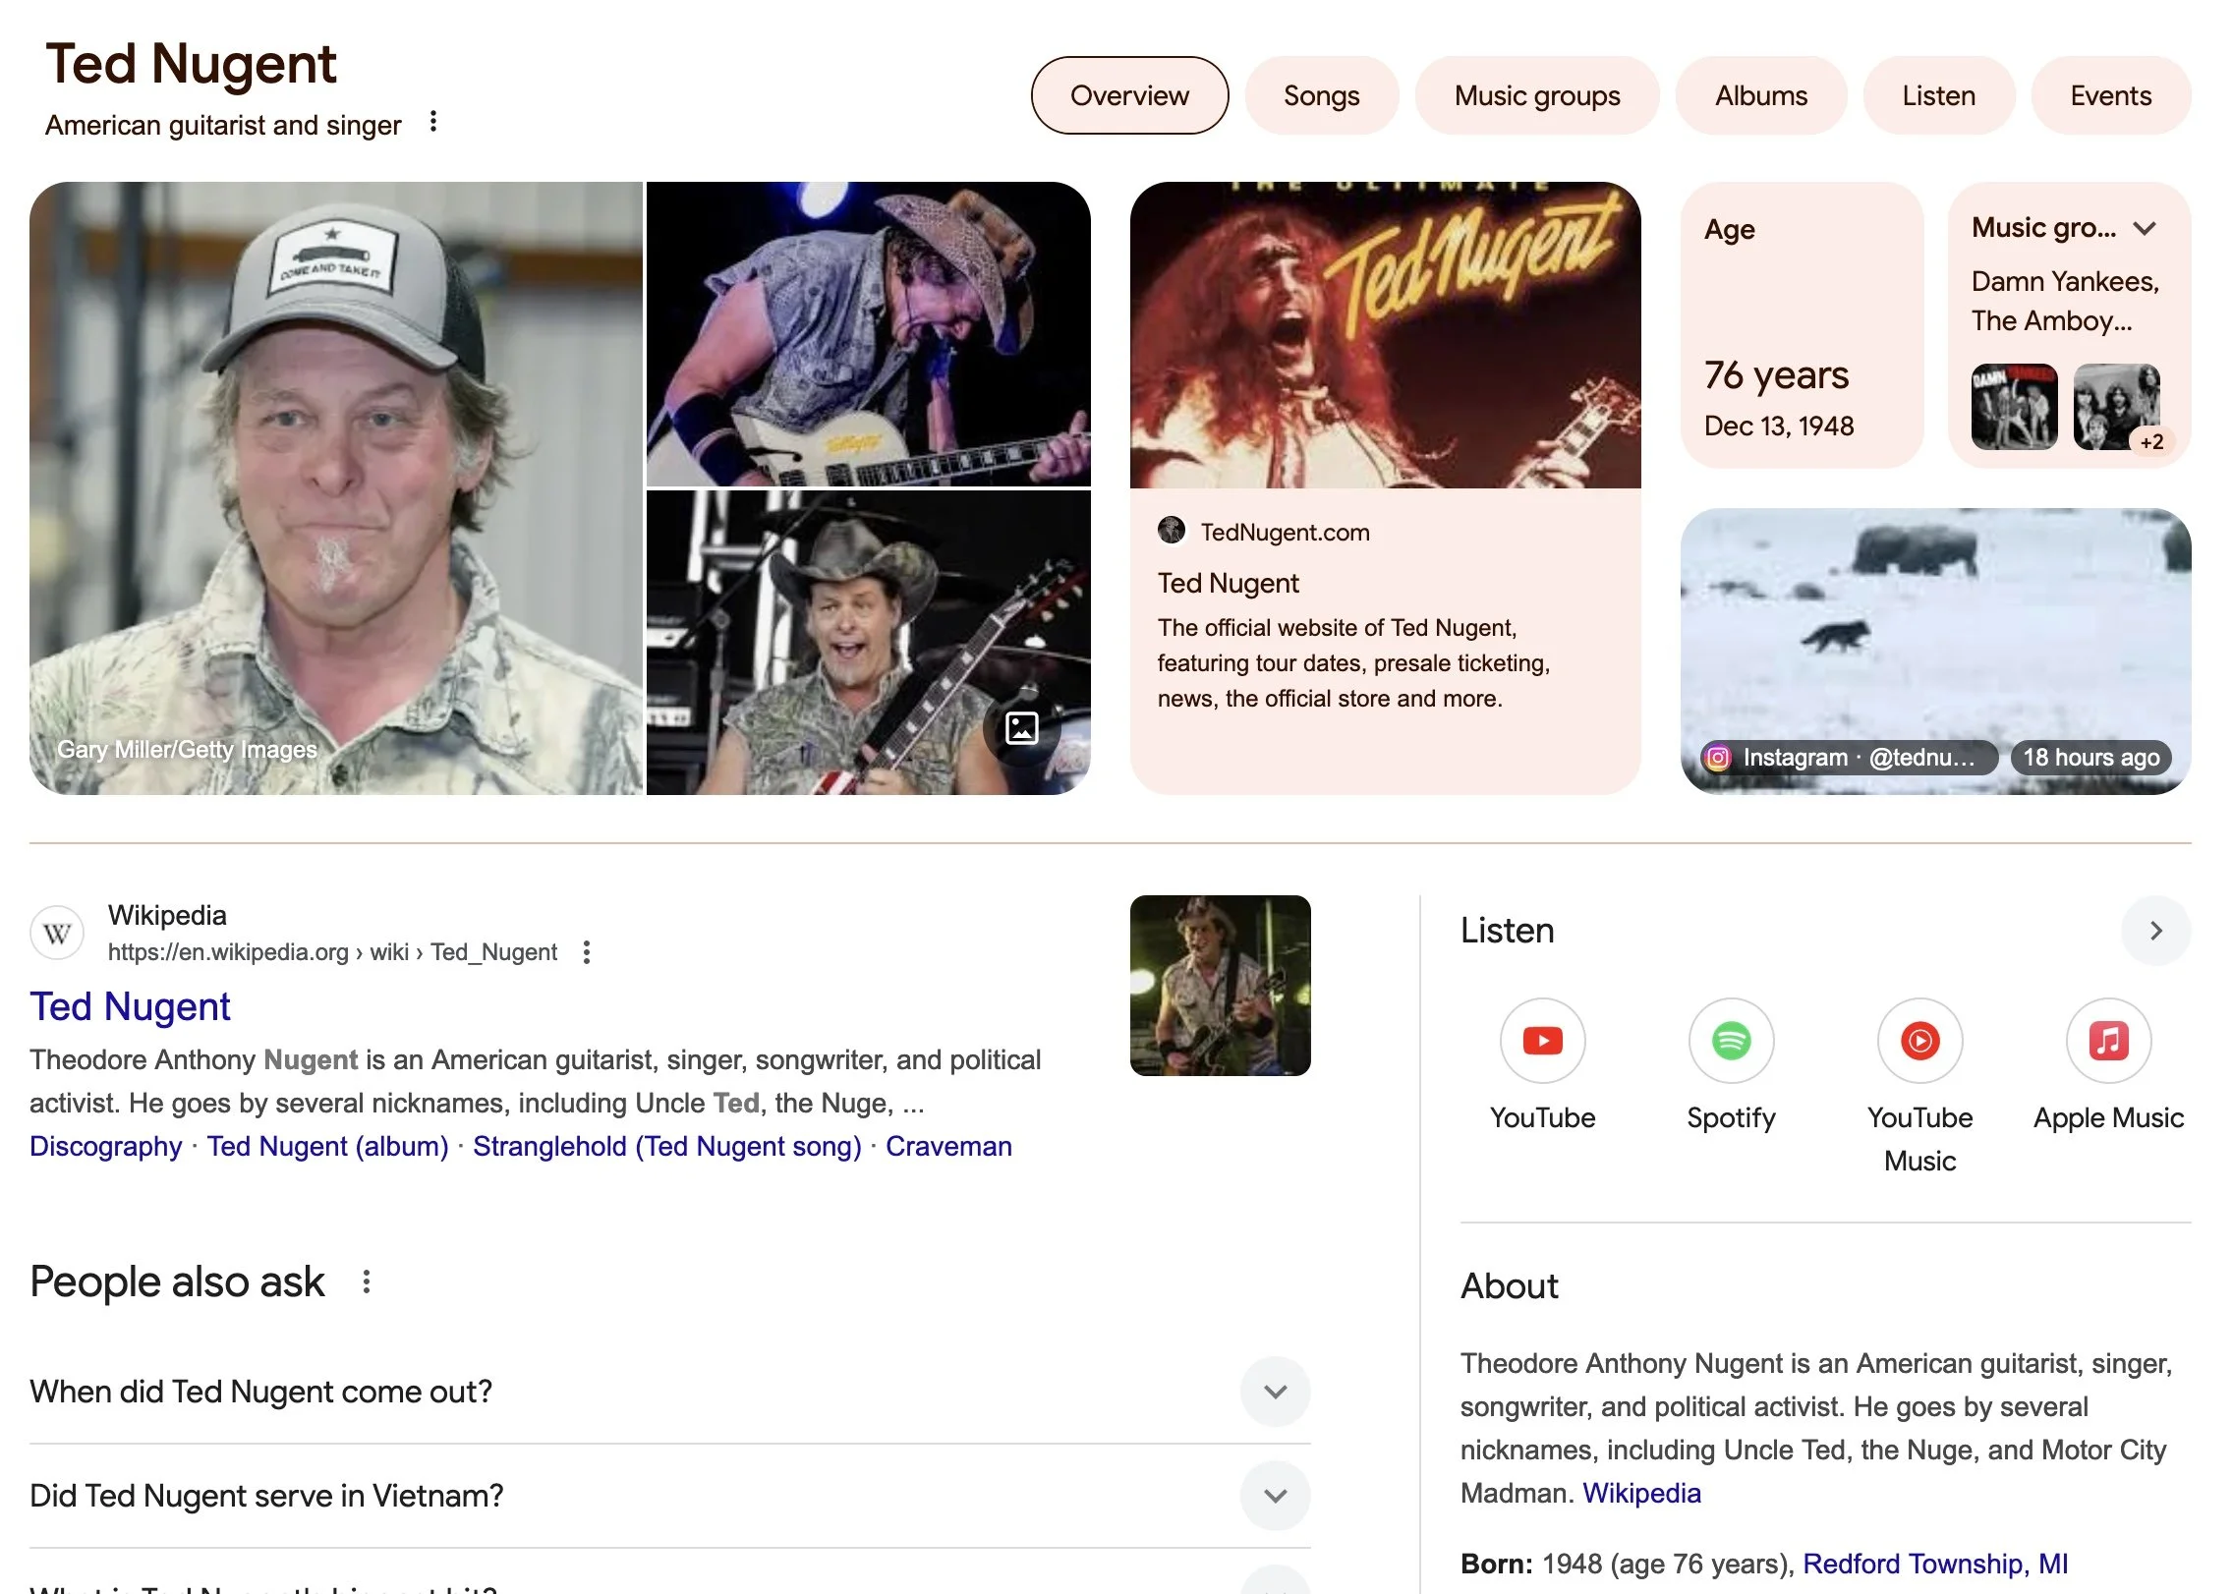Open the Ted Nugent Wikipedia result link
Image resolution: width=2233 pixels, height=1594 pixels.
pos(130,1006)
